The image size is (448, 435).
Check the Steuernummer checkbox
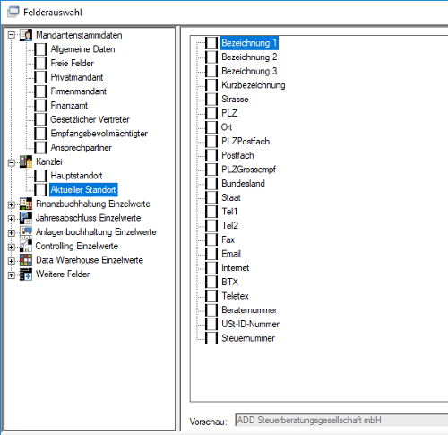click(x=211, y=338)
